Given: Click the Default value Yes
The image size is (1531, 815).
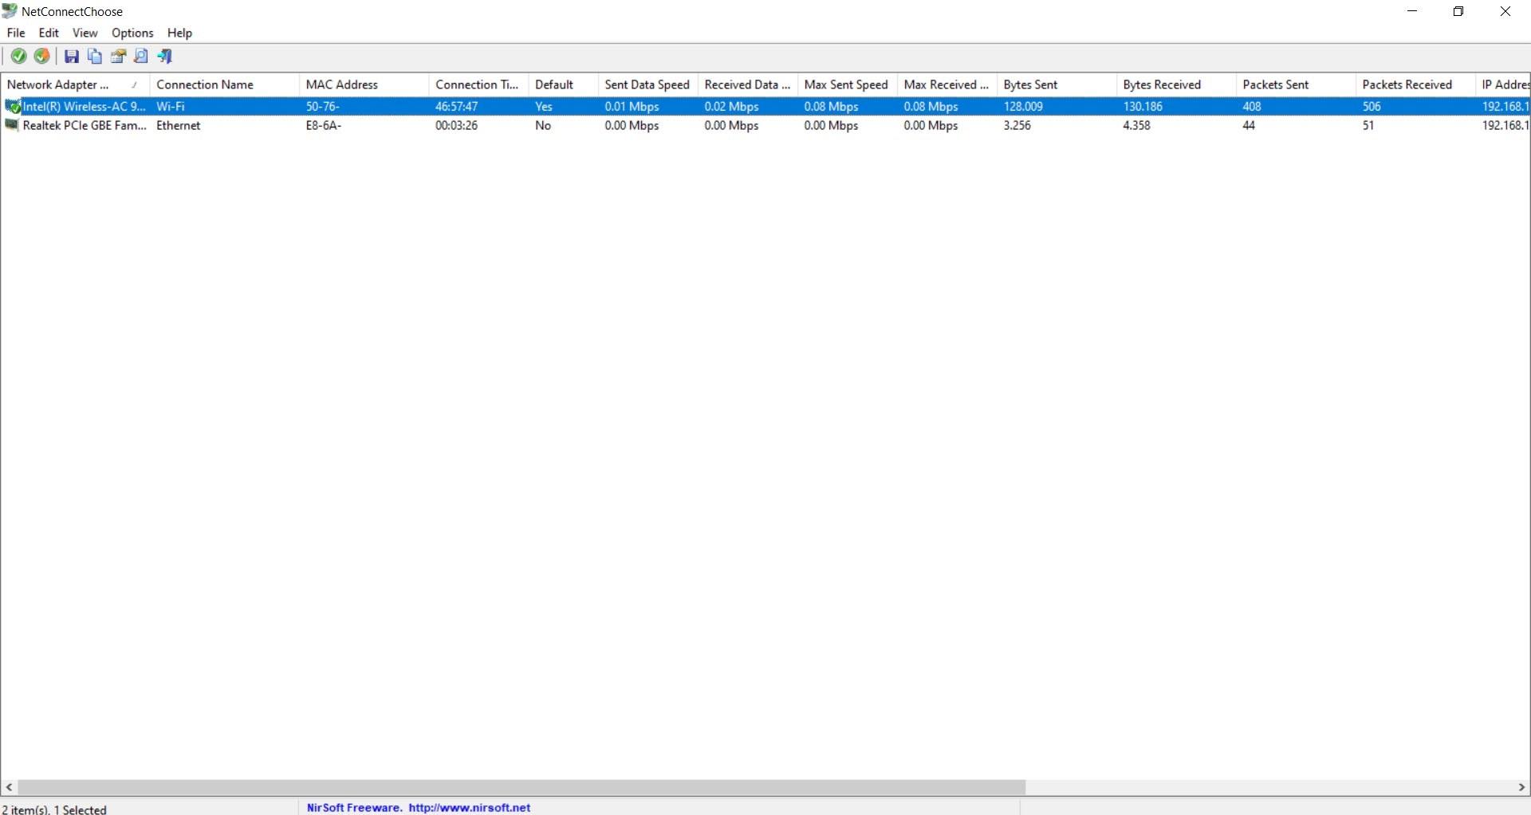Looking at the screenshot, I should (x=544, y=106).
